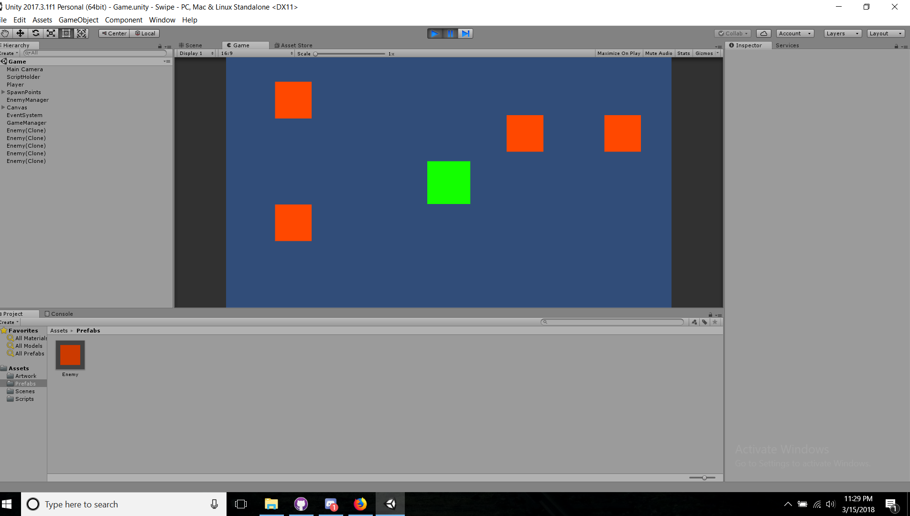910x516 pixels.
Task: Open the Action Center notifications
Action: click(891, 505)
